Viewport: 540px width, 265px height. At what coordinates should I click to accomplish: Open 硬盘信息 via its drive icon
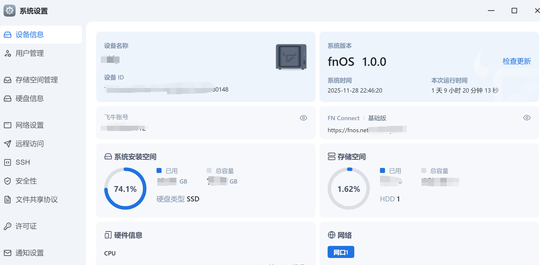(x=8, y=99)
